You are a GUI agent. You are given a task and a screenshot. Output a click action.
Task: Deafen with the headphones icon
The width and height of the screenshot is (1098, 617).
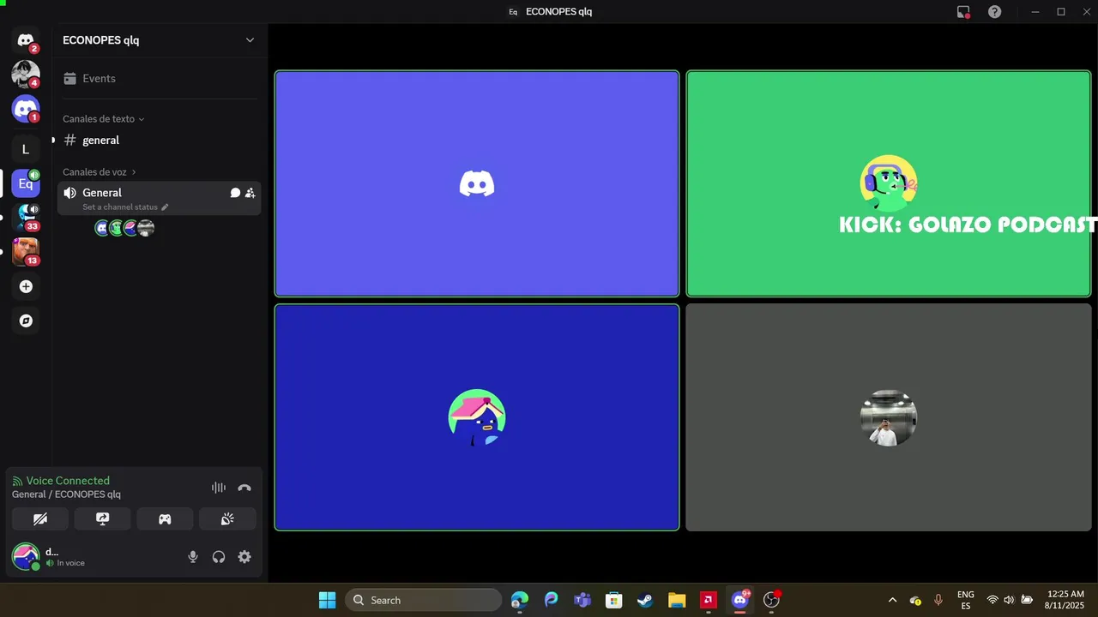click(219, 557)
